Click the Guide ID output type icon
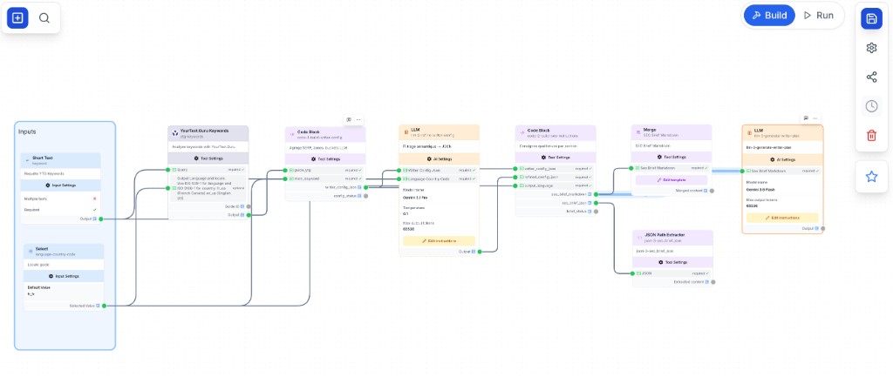Screen dimensions: 893x377 [242, 206]
